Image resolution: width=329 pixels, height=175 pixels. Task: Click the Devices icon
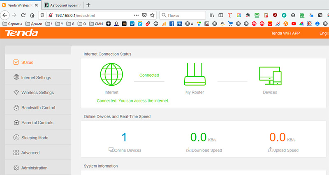click(270, 76)
